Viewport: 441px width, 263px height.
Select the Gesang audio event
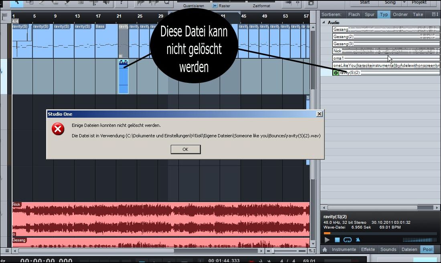tap(161, 243)
